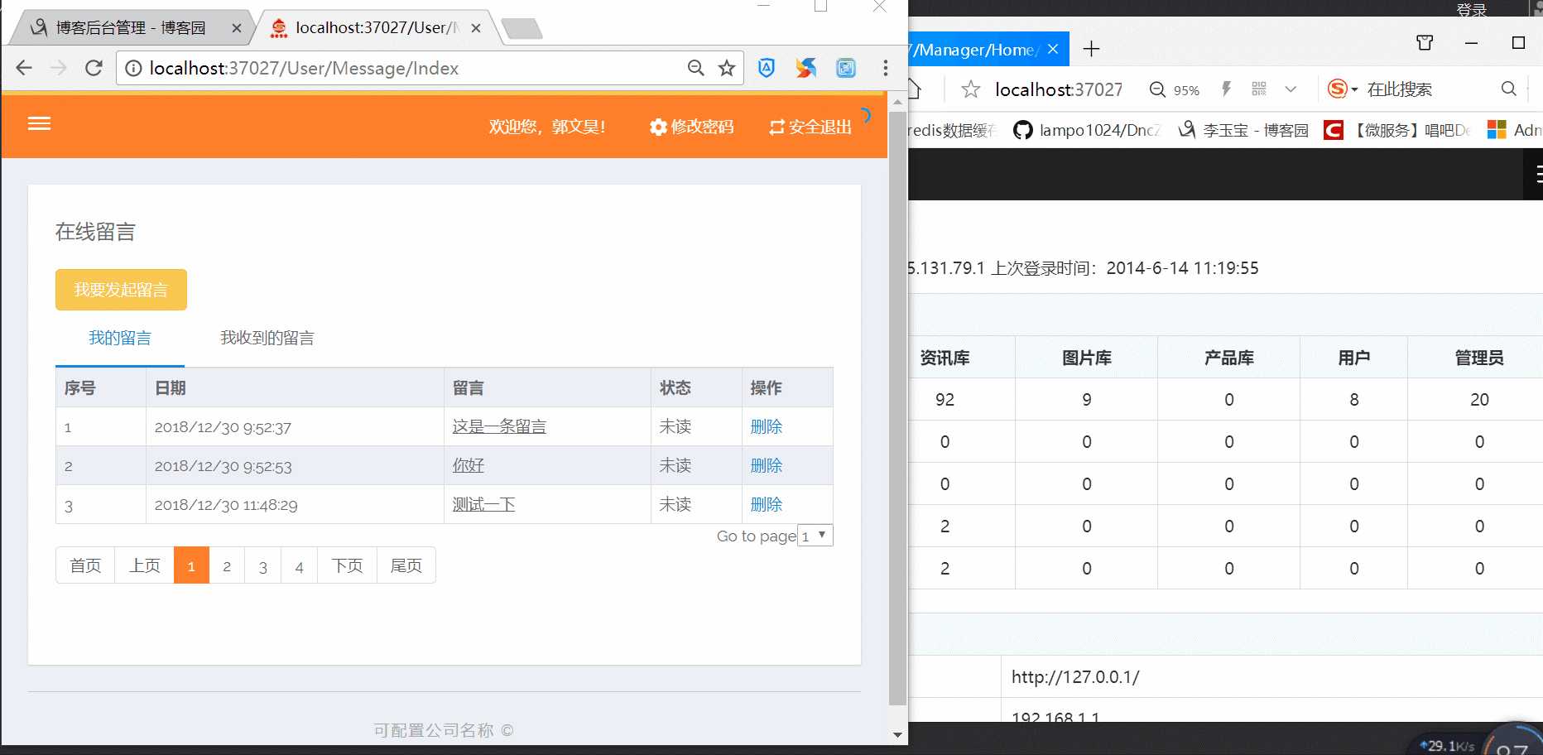
Task: Go to 下页 in pagination
Action: (x=348, y=565)
